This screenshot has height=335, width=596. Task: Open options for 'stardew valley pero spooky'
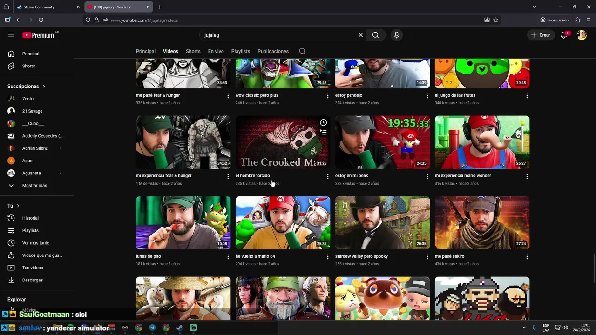[427, 257]
